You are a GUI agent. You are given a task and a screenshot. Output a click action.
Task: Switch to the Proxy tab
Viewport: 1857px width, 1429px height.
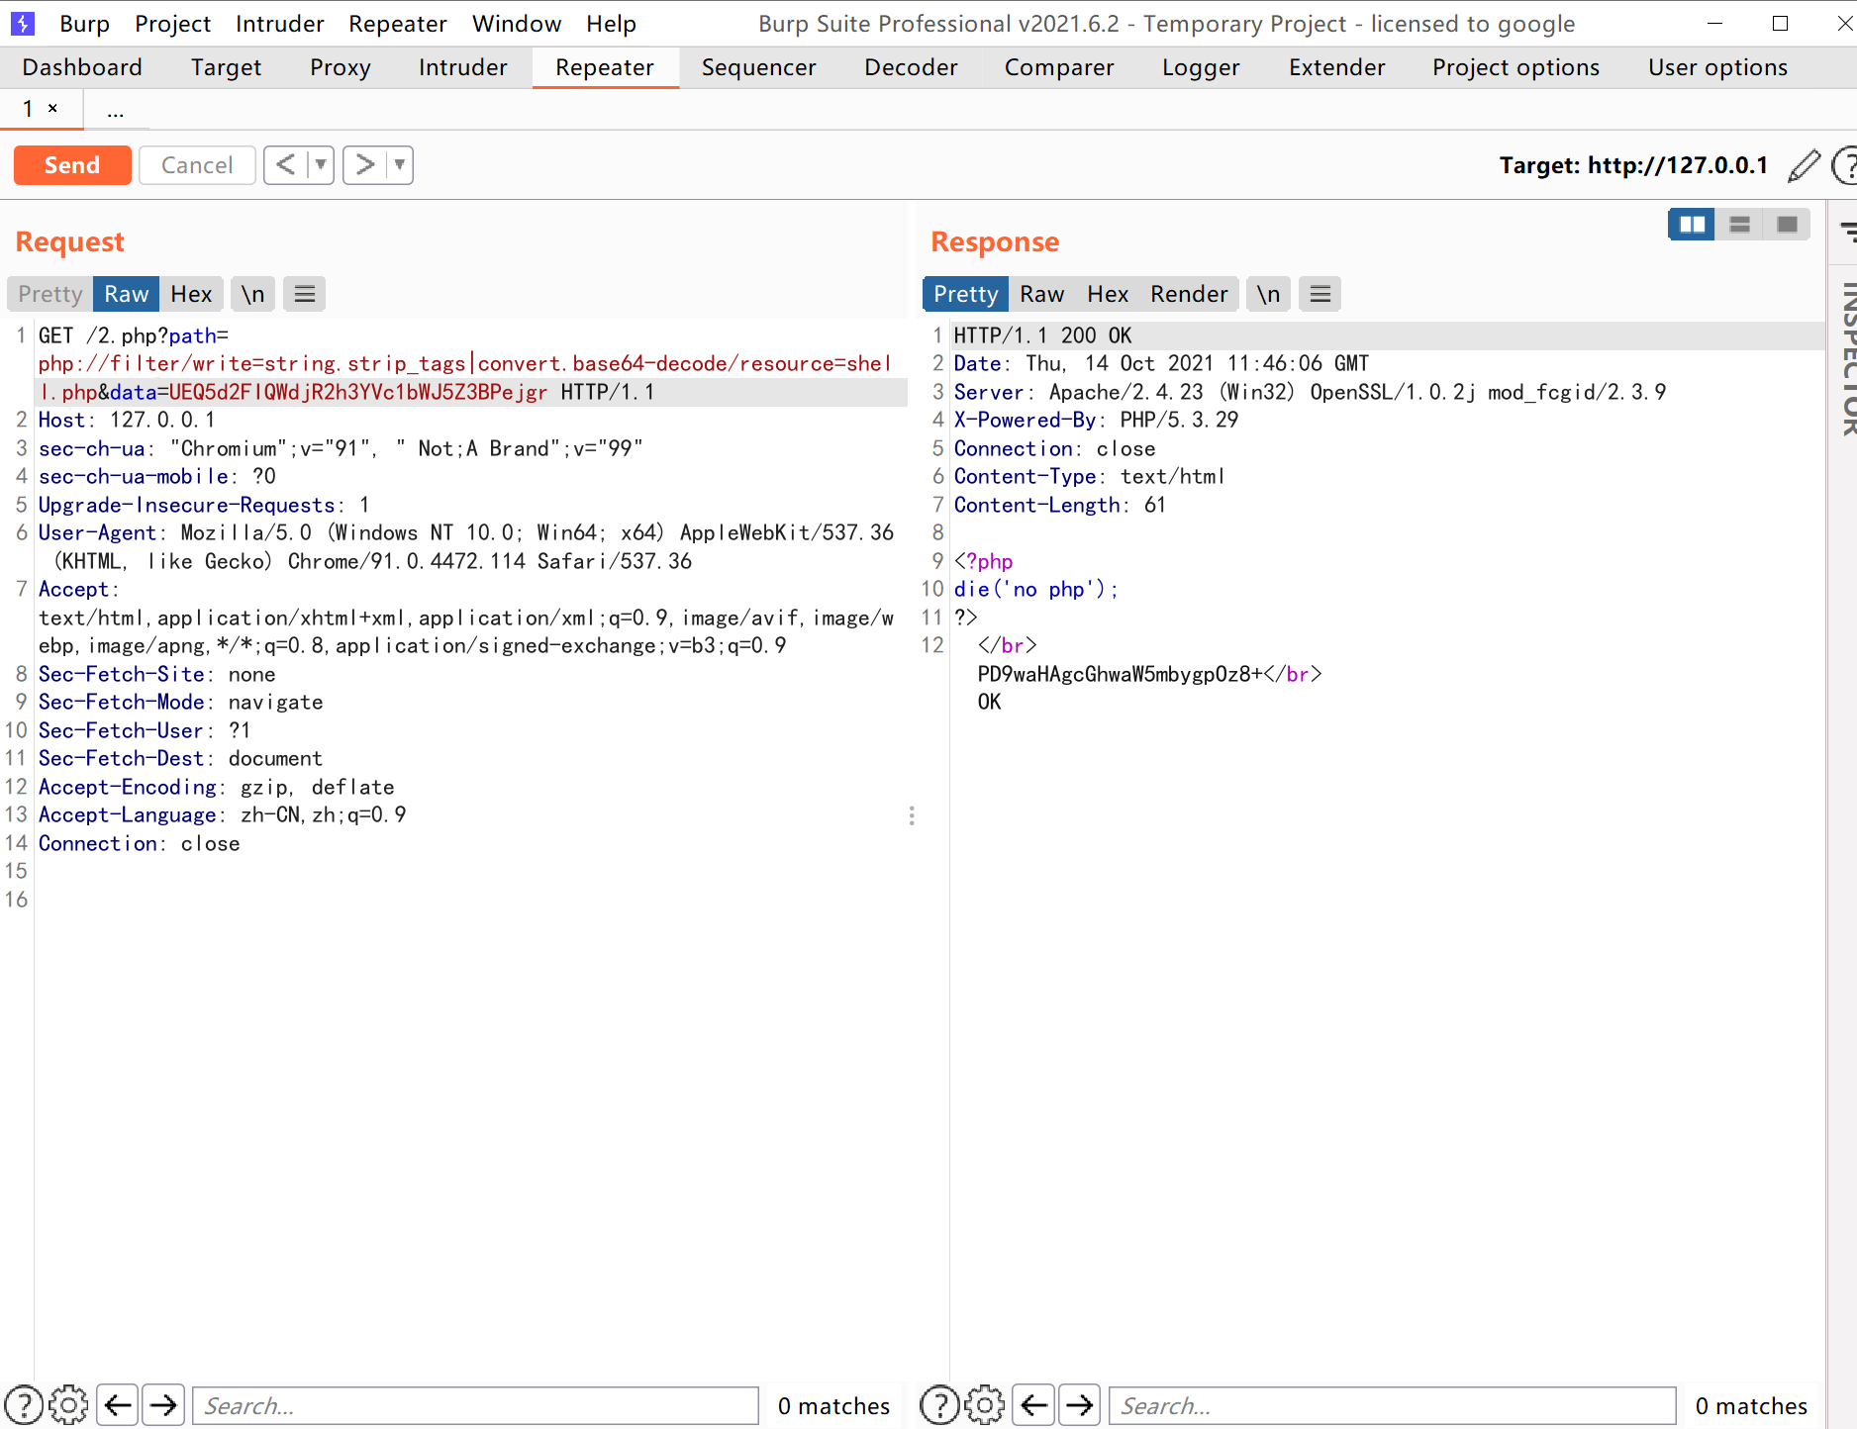(340, 67)
